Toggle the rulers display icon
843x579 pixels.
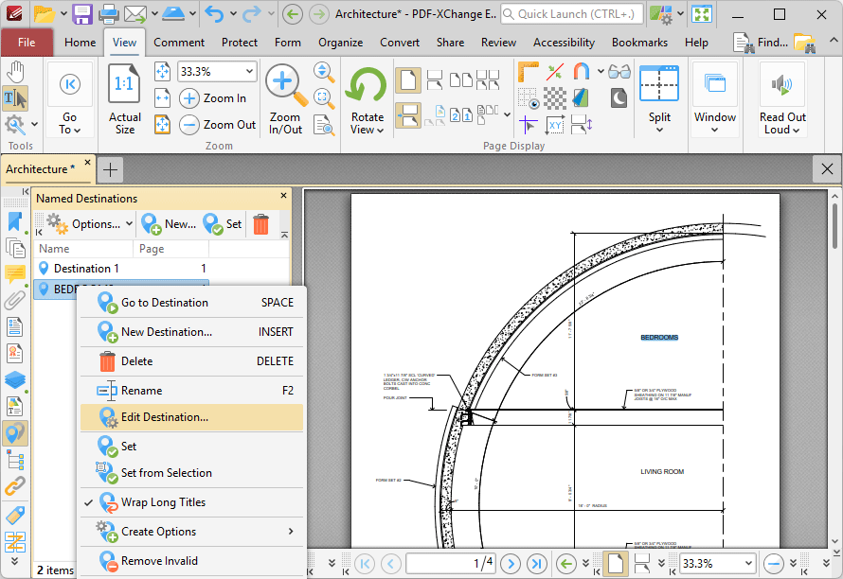pos(528,72)
